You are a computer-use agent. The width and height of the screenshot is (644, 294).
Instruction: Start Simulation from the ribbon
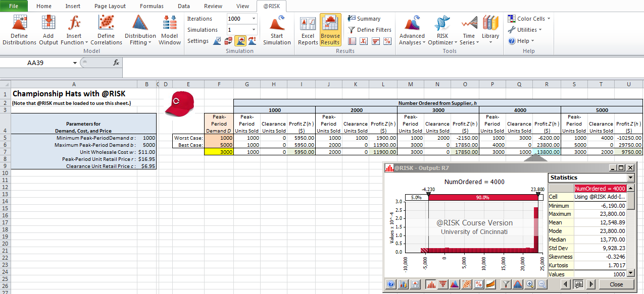277,30
